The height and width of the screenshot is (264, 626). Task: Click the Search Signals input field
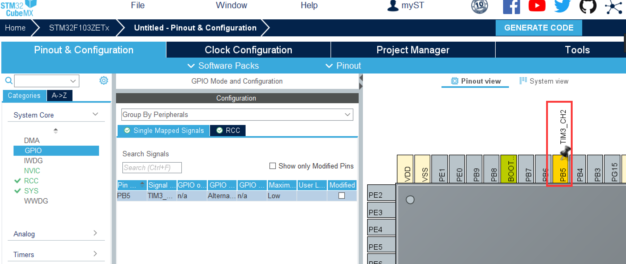pos(152,168)
